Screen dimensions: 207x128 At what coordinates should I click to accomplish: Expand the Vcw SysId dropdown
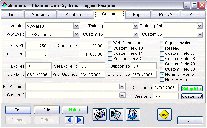pyautogui.click(x=77, y=34)
